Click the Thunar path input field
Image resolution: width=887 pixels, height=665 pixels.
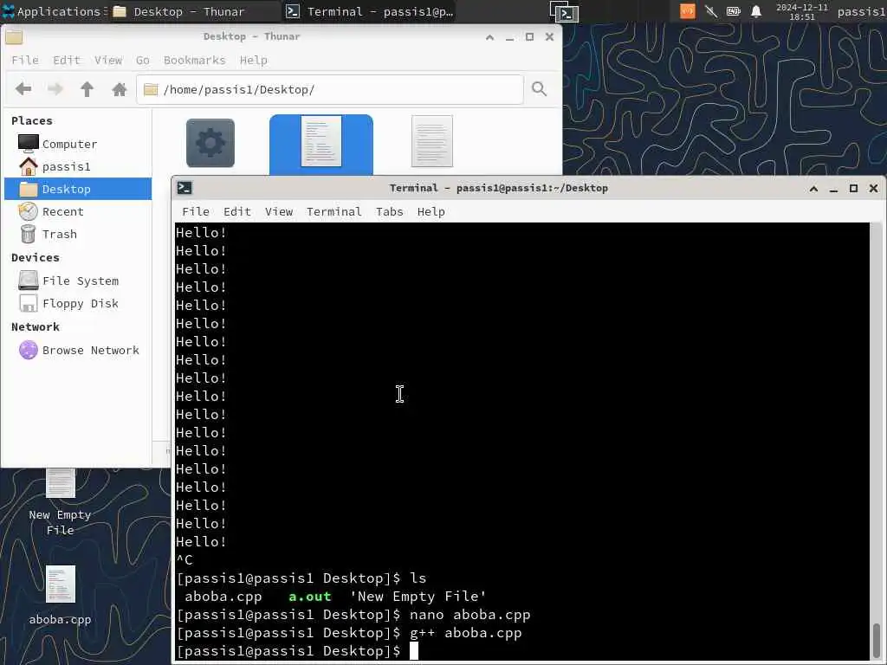click(x=330, y=89)
